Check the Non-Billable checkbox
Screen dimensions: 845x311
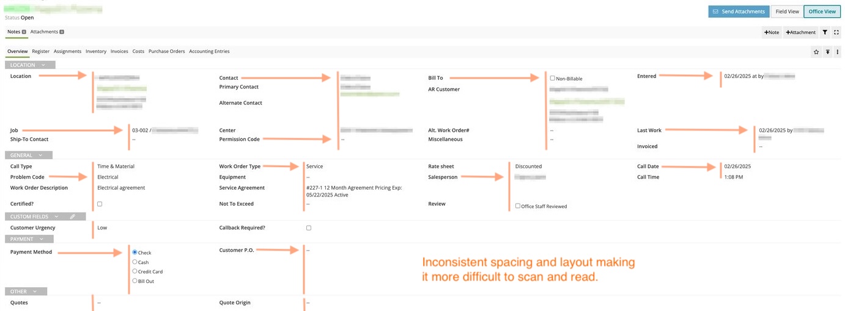coord(552,78)
